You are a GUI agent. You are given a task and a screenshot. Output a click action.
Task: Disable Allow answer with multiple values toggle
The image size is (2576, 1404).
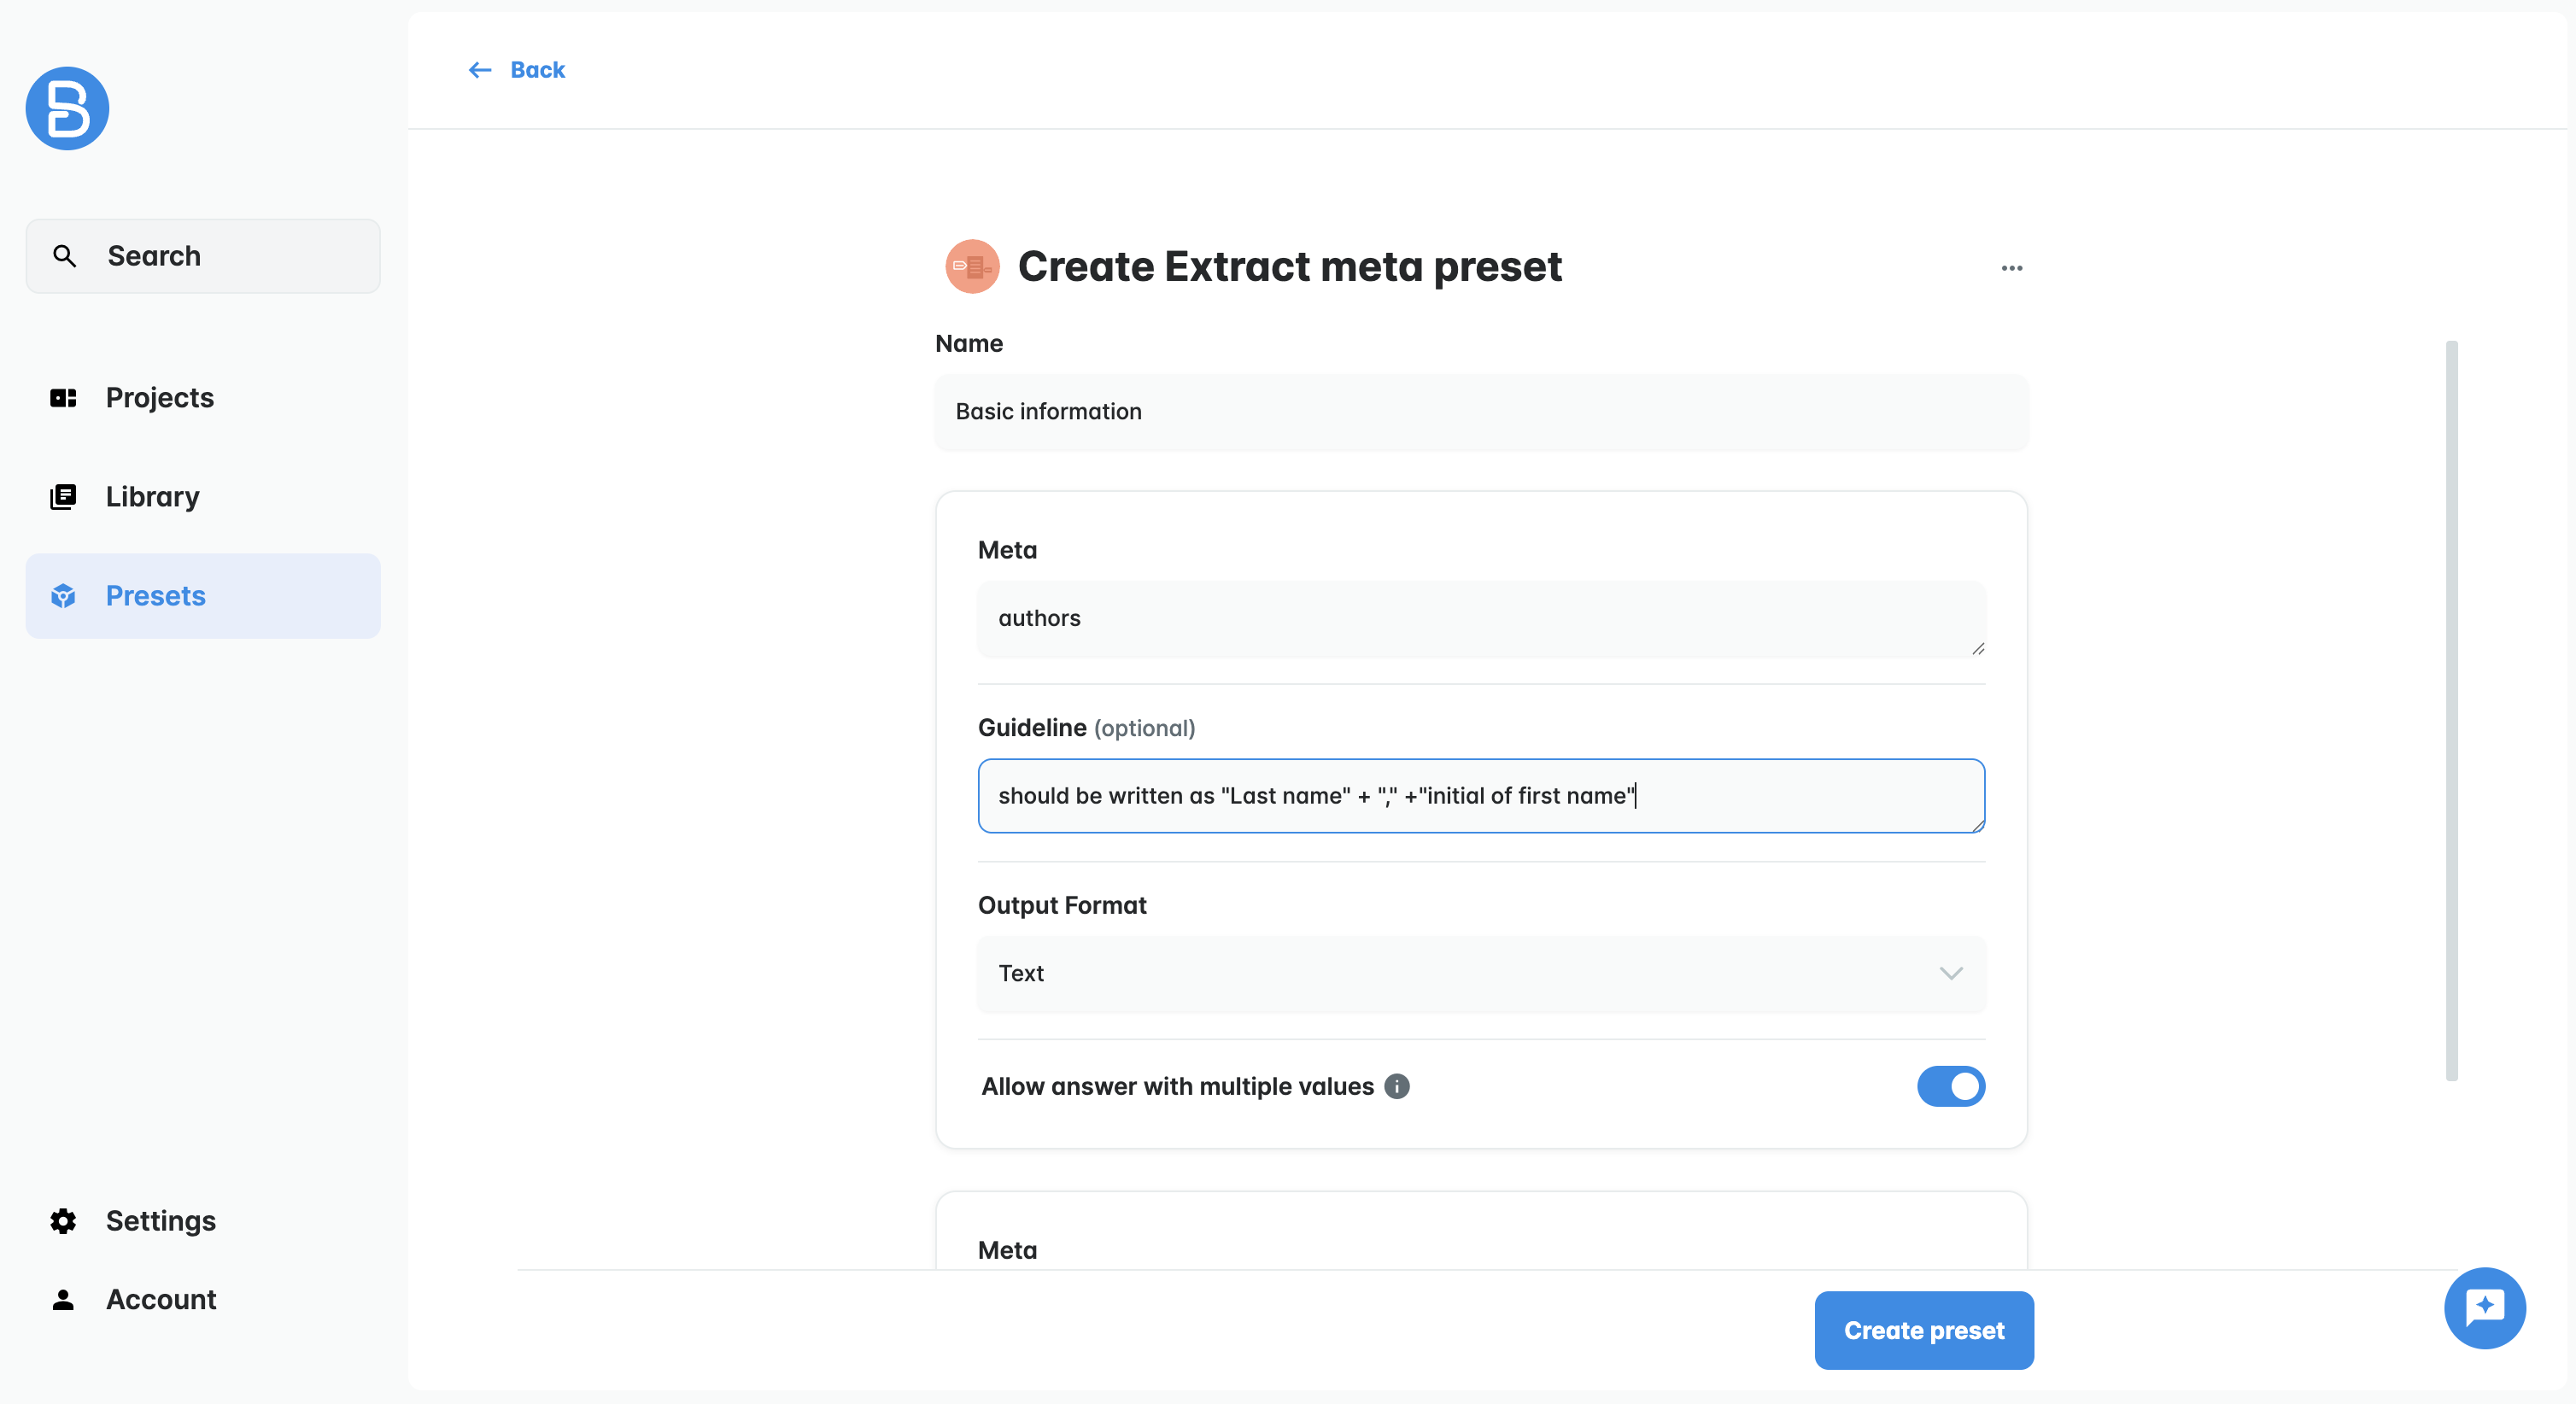pos(1950,1086)
